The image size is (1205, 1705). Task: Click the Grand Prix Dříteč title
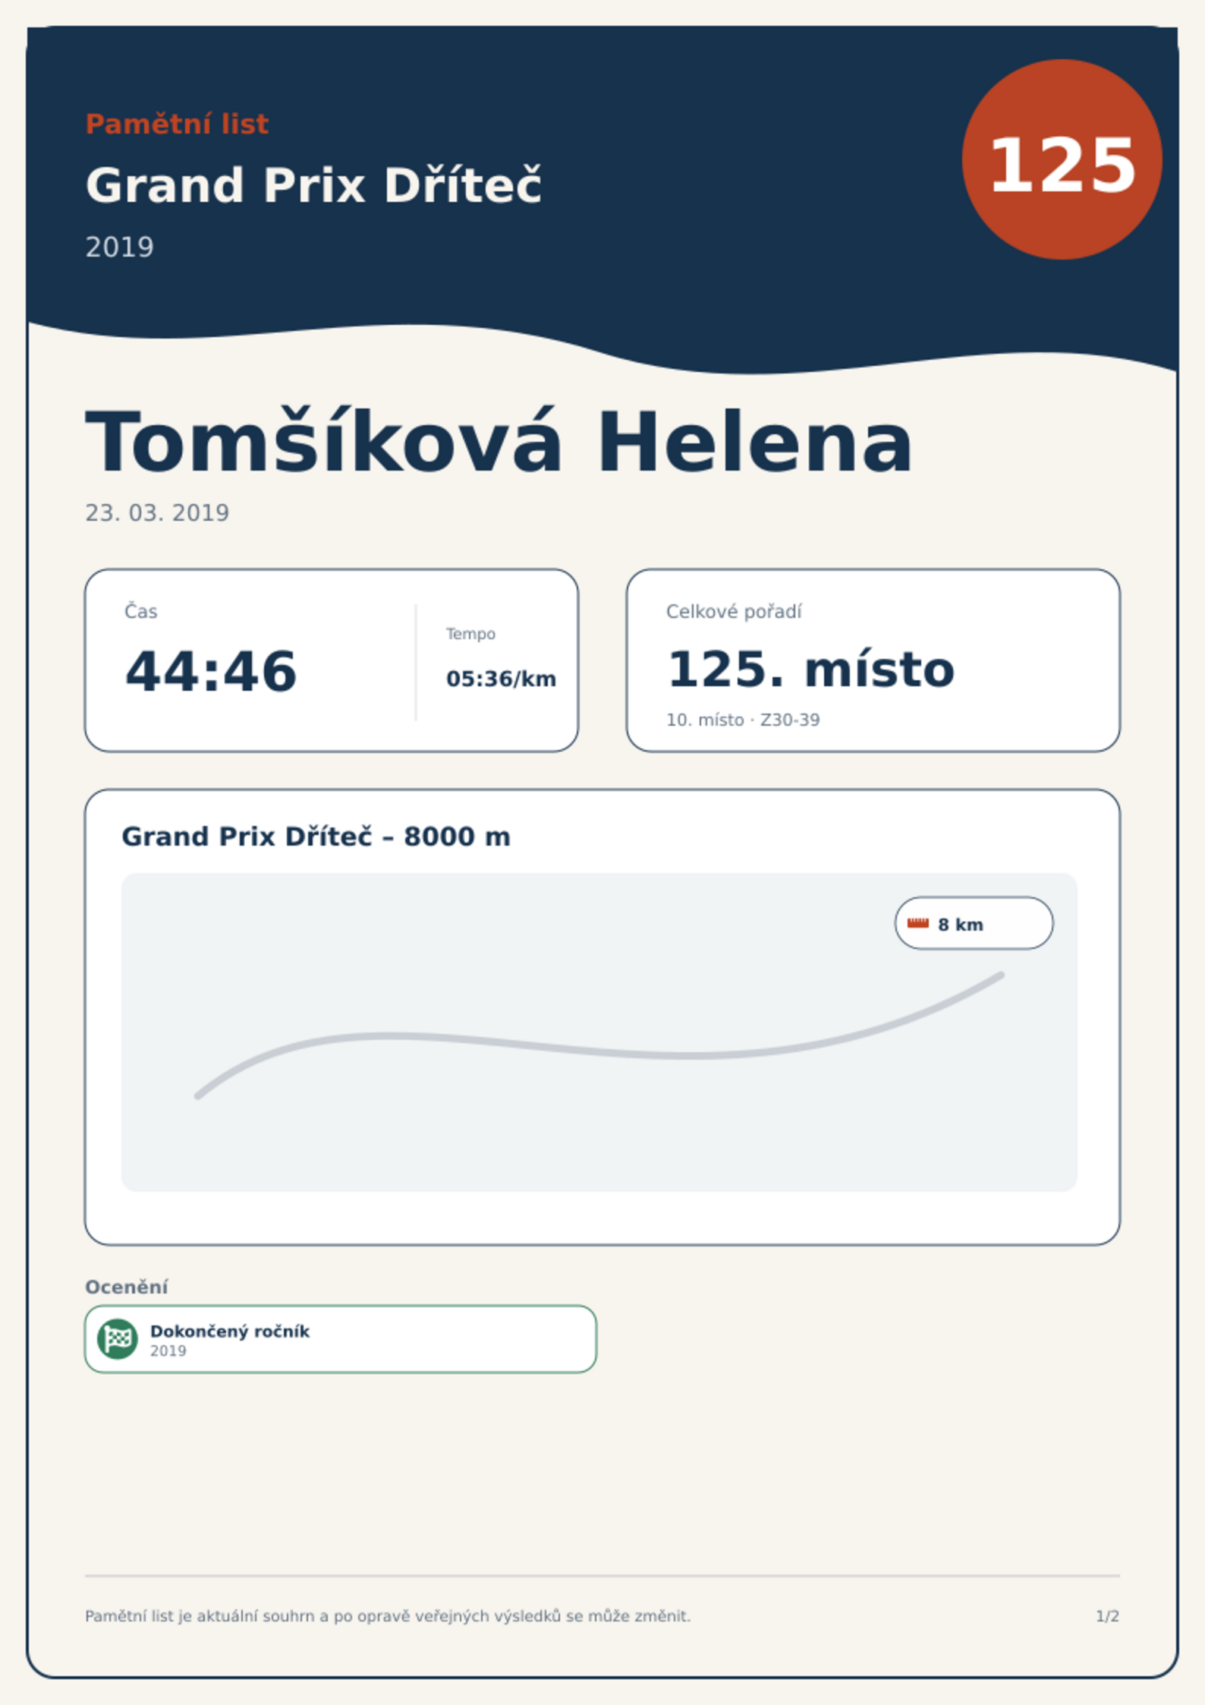click(x=313, y=185)
